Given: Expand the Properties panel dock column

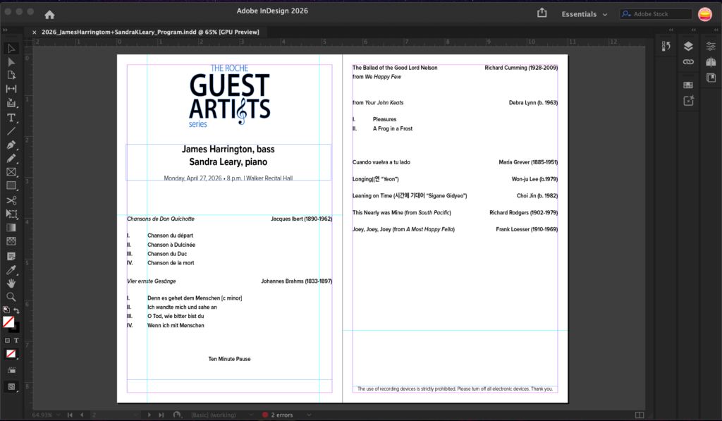Looking at the screenshot, I should (716, 30).
